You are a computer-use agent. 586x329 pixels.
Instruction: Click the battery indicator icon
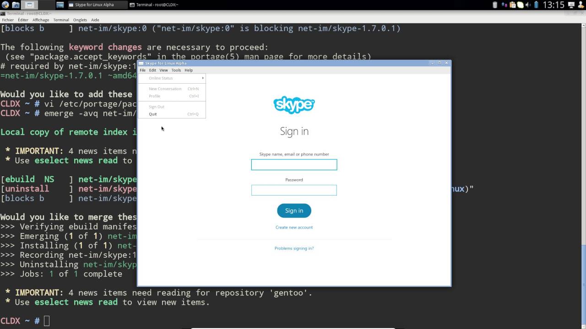point(536,5)
